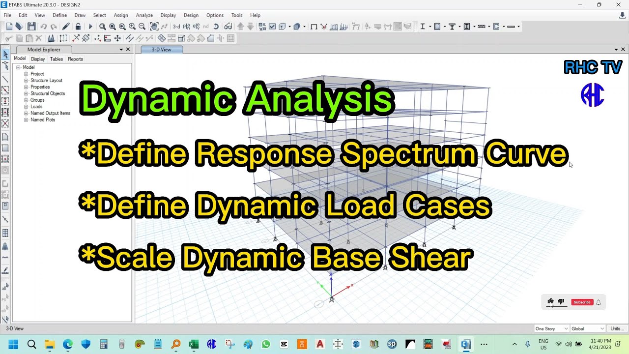Open WhatsApp from the taskbar
The width and height of the screenshot is (629, 354).
266,344
